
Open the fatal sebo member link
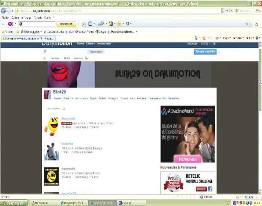pos(67,144)
